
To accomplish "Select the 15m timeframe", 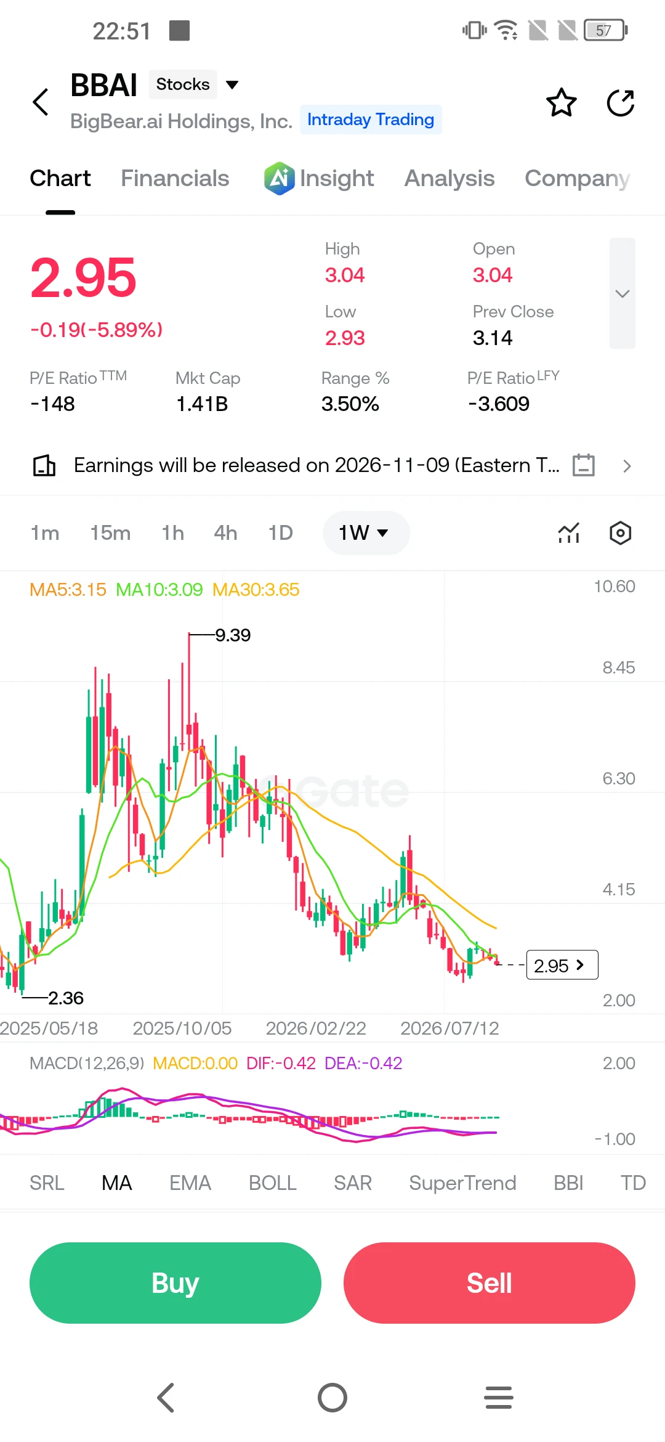I will pyautogui.click(x=110, y=533).
